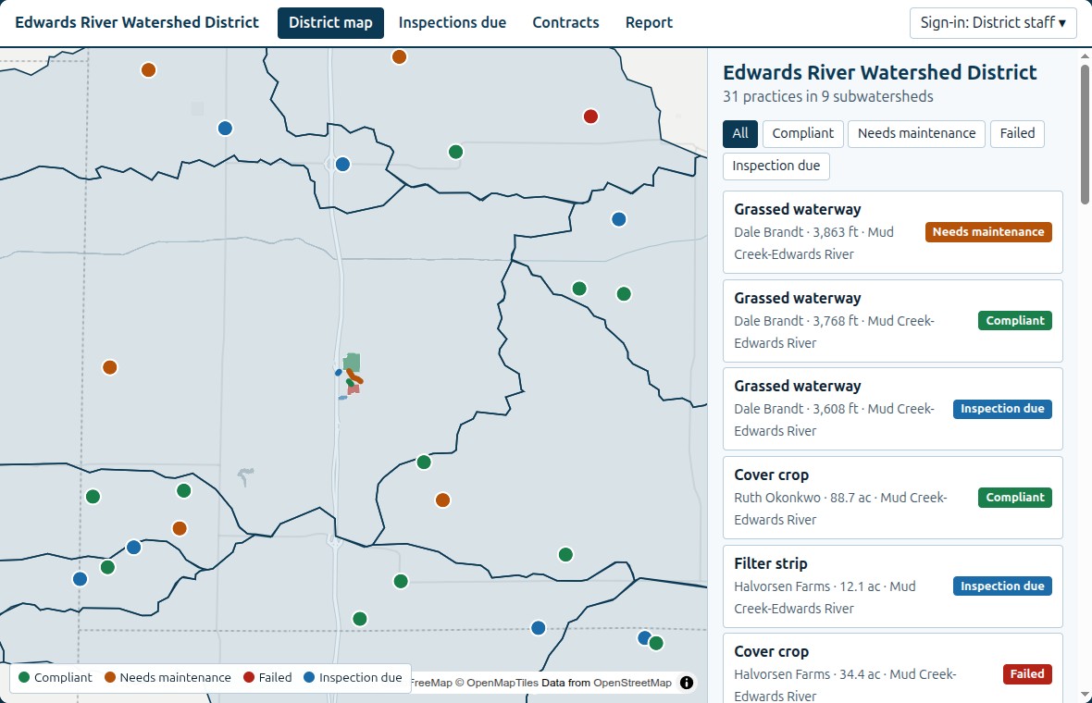Open the Inspections due tab
The height and width of the screenshot is (703, 1092).
tap(453, 23)
